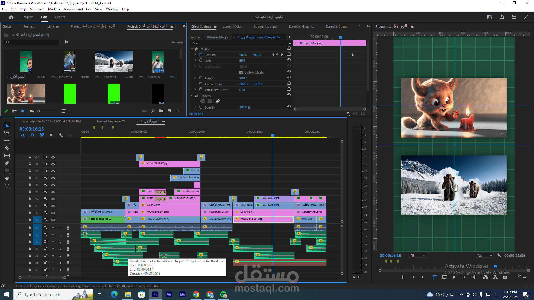This screenshot has height=300, width=534.
Task: Select the Pen tool in the toolbar
Action: click(x=7, y=163)
